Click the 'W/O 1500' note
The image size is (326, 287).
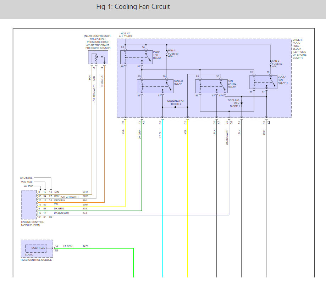click(27, 182)
